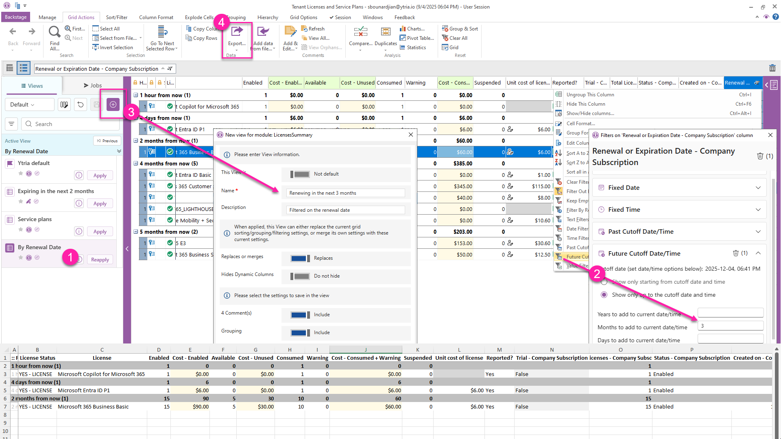Click the Find All magnifier icon
The width and height of the screenshot is (781, 439).
point(55,32)
